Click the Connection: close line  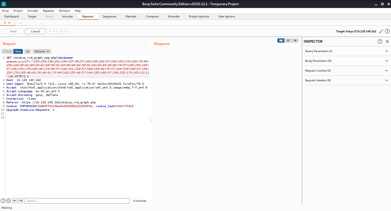[x=21, y=98]
